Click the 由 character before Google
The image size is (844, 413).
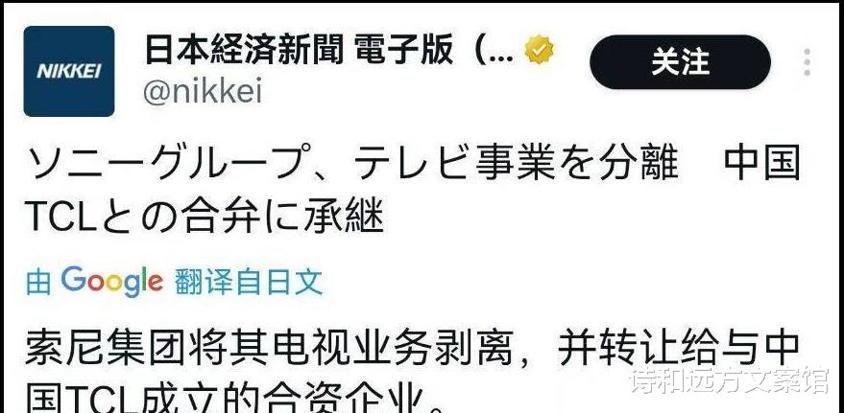click(38, 283)
